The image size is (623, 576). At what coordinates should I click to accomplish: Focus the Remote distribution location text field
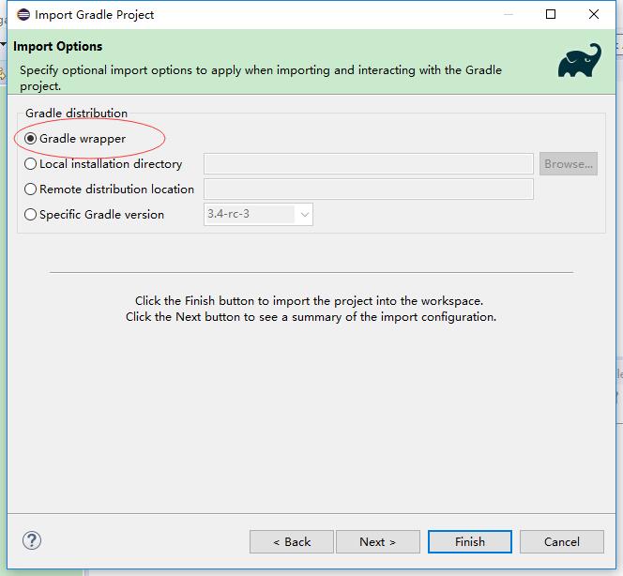tap(368, 189)
